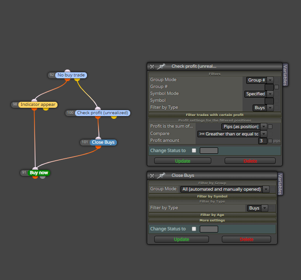Open the 'Profit is the sum of' dropdown
This screenshot has width=301, height=280.
244,127
